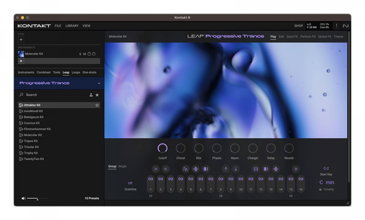
Task: Mute the Molecolar Kit instrument with the M button
Action: point(85,54)
